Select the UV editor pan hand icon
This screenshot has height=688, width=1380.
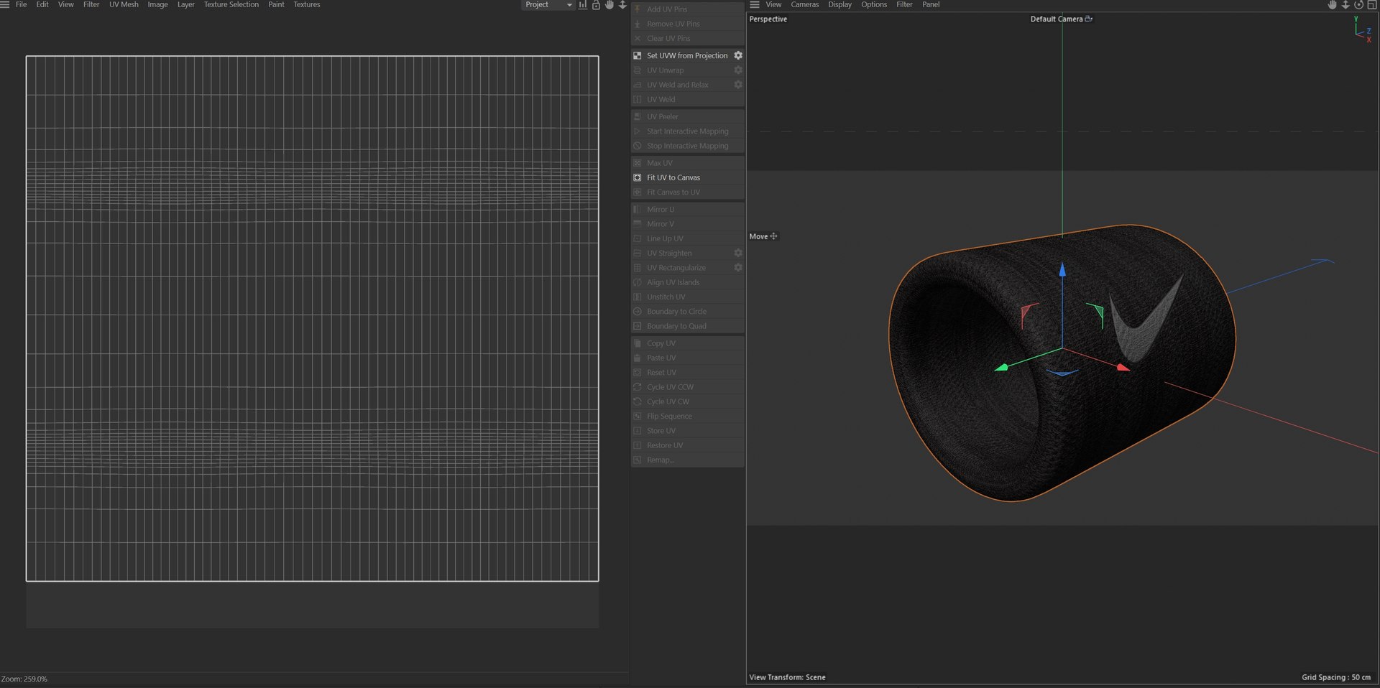609,4
